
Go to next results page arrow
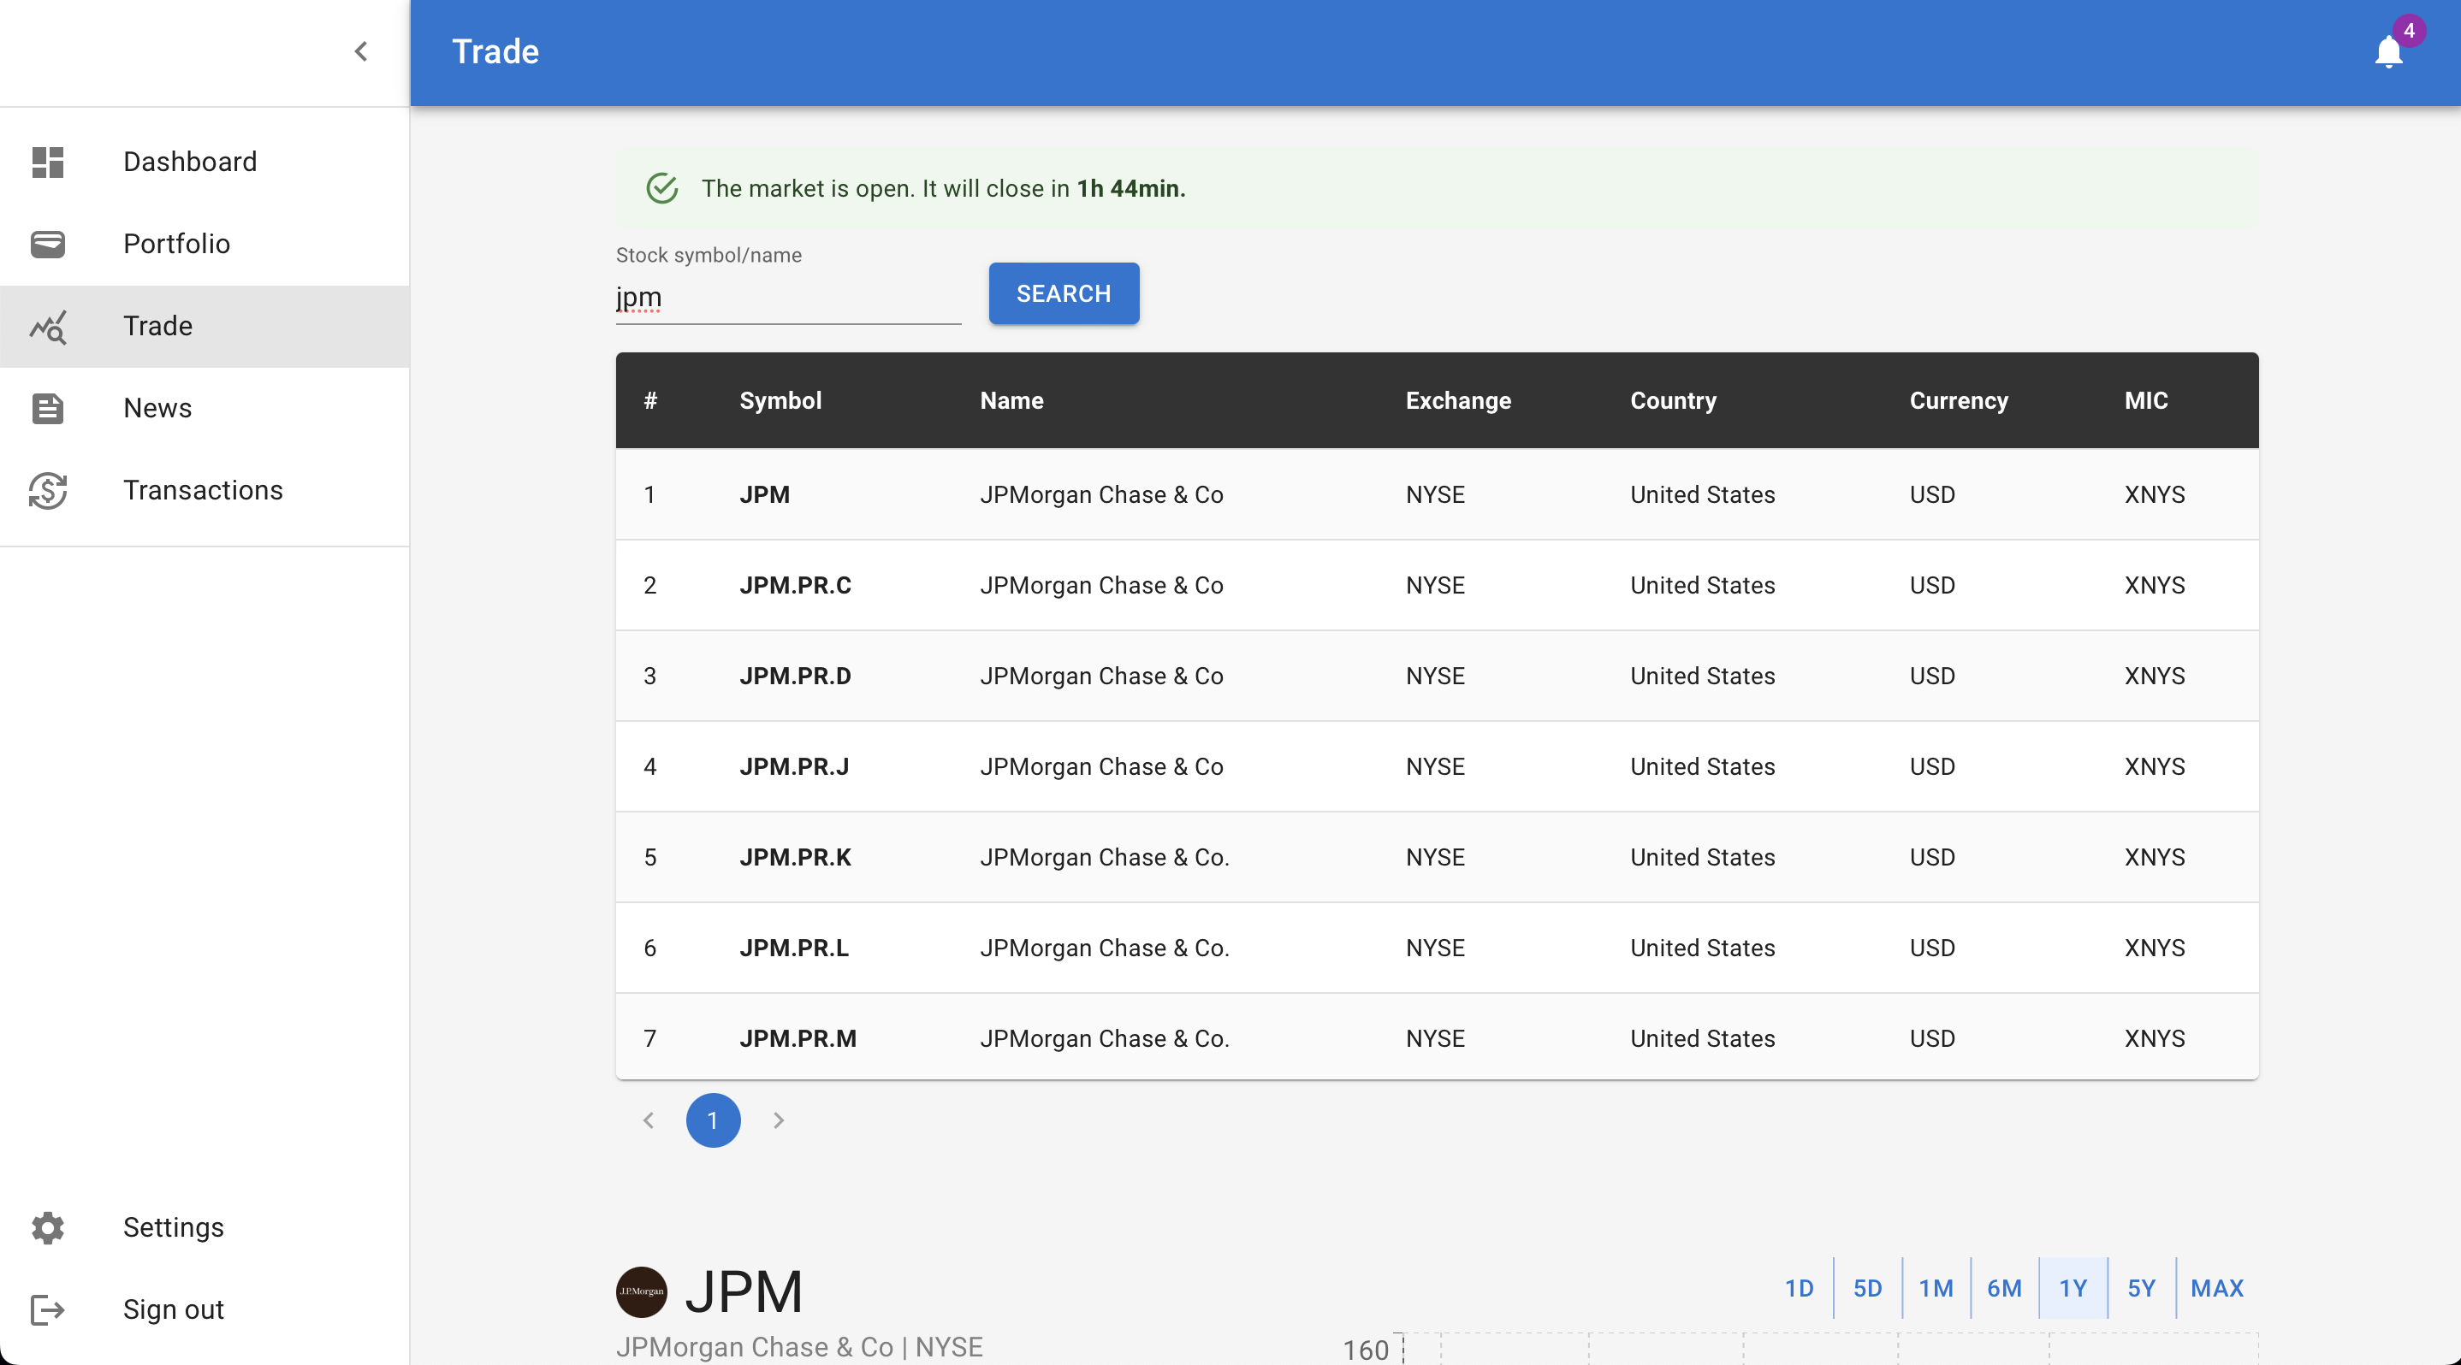779,1120
